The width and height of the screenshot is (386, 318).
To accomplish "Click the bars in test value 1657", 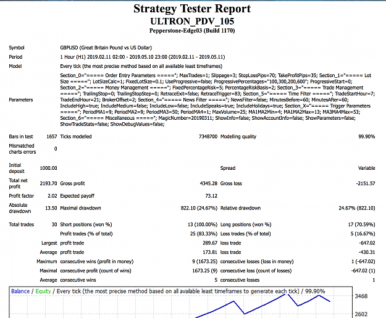I will point(52,136).
